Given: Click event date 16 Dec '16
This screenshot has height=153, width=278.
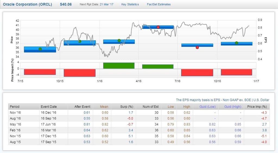Looking at the screenshot, I should pos(48,112).
